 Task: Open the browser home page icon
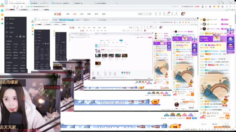(x=18, y=6)
